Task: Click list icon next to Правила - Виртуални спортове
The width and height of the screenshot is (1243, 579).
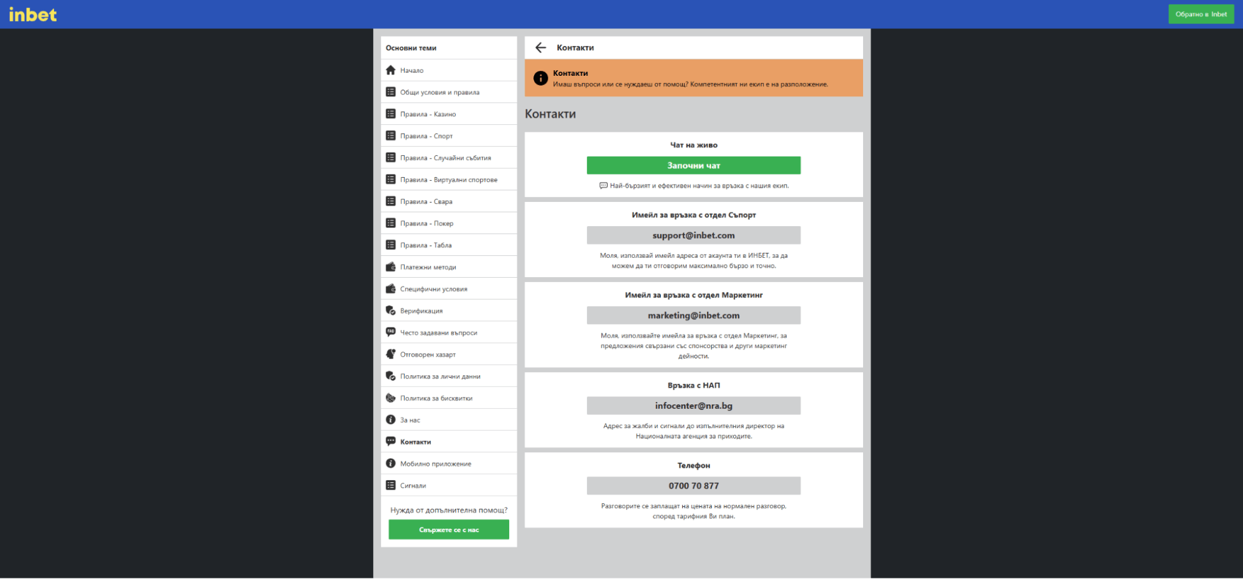Action: point(390,180)
